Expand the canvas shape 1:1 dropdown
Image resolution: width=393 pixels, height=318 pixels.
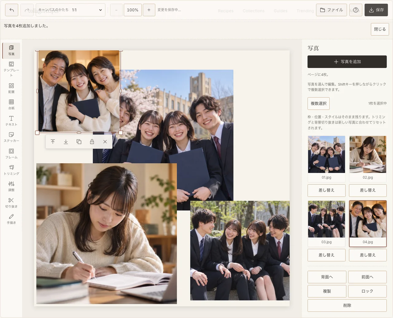(x=71, y=10)
